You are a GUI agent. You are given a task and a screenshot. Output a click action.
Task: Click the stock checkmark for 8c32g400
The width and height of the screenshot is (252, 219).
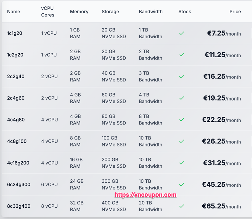182,206
